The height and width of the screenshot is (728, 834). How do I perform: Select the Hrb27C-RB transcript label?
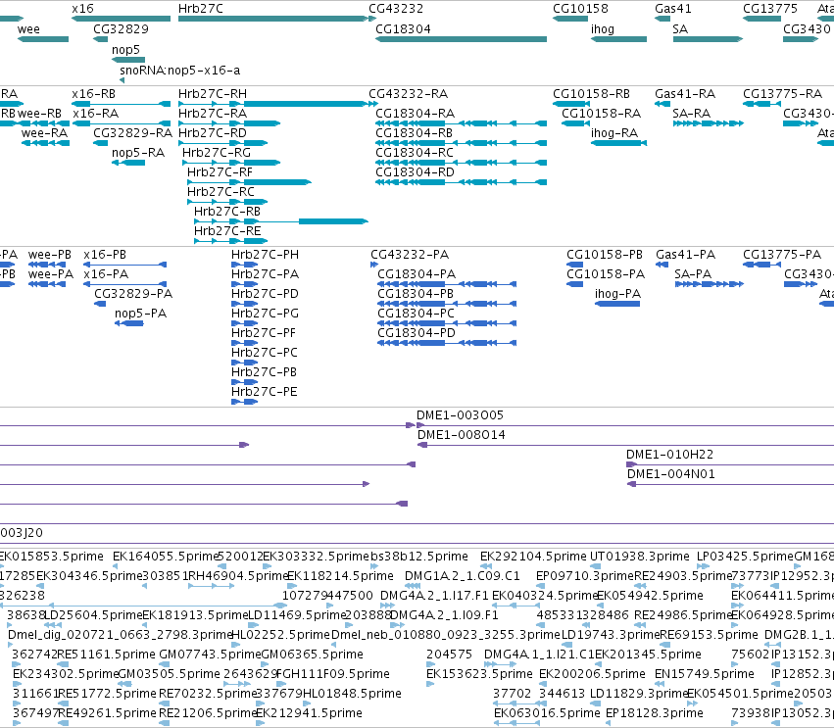[227, 212]
